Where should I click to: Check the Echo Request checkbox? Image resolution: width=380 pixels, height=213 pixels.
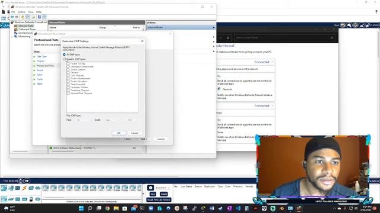[68, 75]
